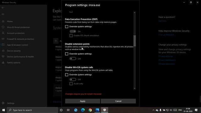Switch to Windows Security taskbar icon
This screenshot has width=201, height=113.
pos(105,110)
